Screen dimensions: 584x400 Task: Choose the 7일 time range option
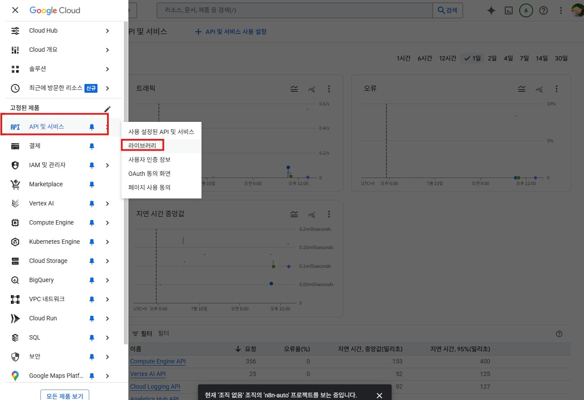[x=524, y=58]
